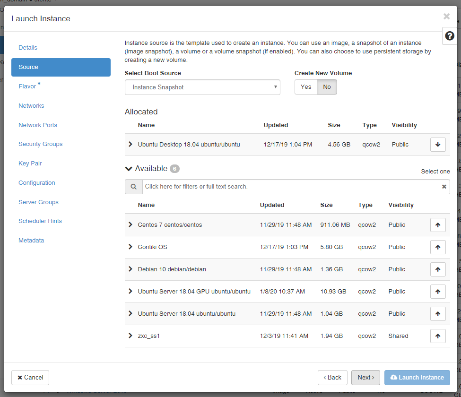This screenshot has height=397, width=461.
Task: Click the up arrow for Contiki OS
Action: 438,247
